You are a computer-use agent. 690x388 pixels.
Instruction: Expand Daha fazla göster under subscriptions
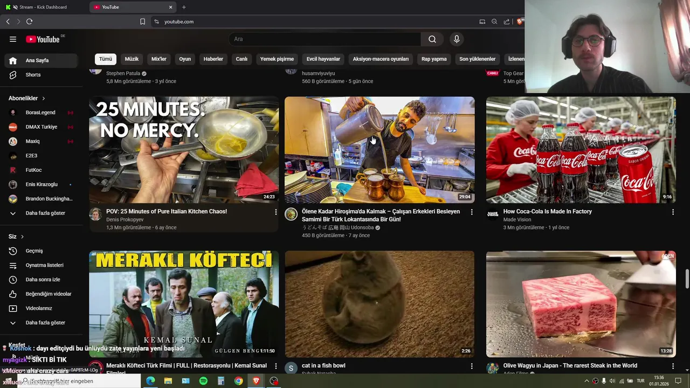coord(42,213)
